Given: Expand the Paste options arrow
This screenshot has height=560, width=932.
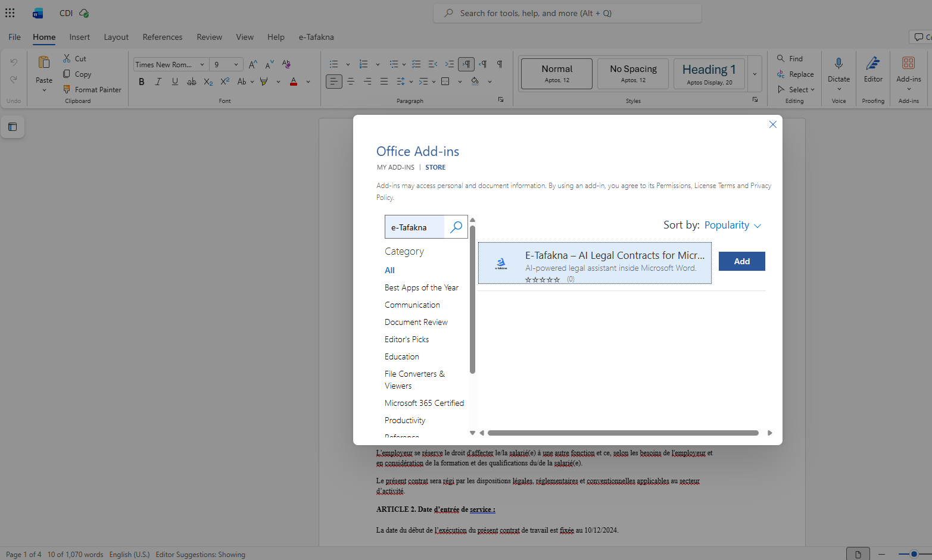Looking at the screenshot, I should click(x=44, y=90).
